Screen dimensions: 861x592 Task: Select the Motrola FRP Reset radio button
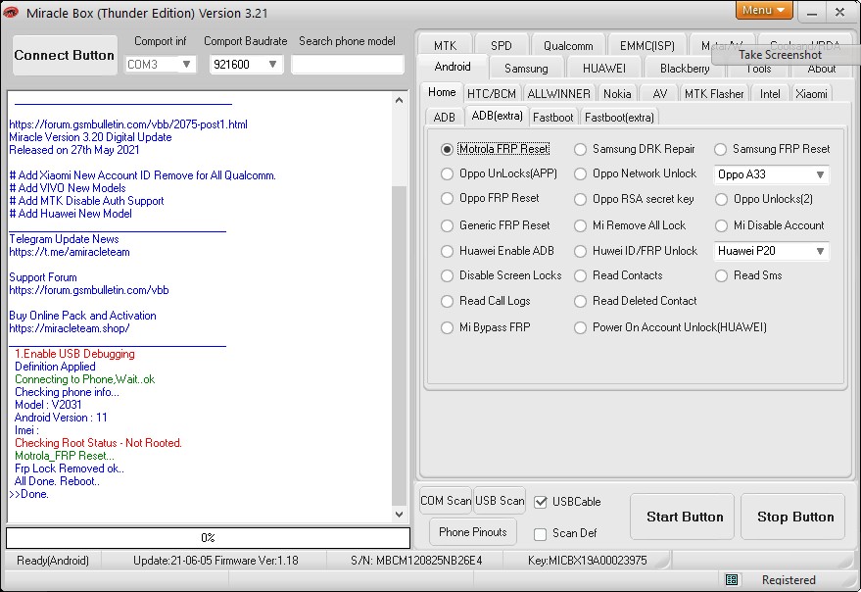pos(447,149)
